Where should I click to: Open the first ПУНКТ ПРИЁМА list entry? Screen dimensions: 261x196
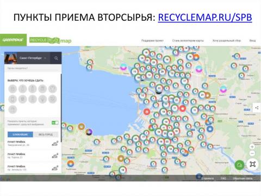tap(33, 143)
